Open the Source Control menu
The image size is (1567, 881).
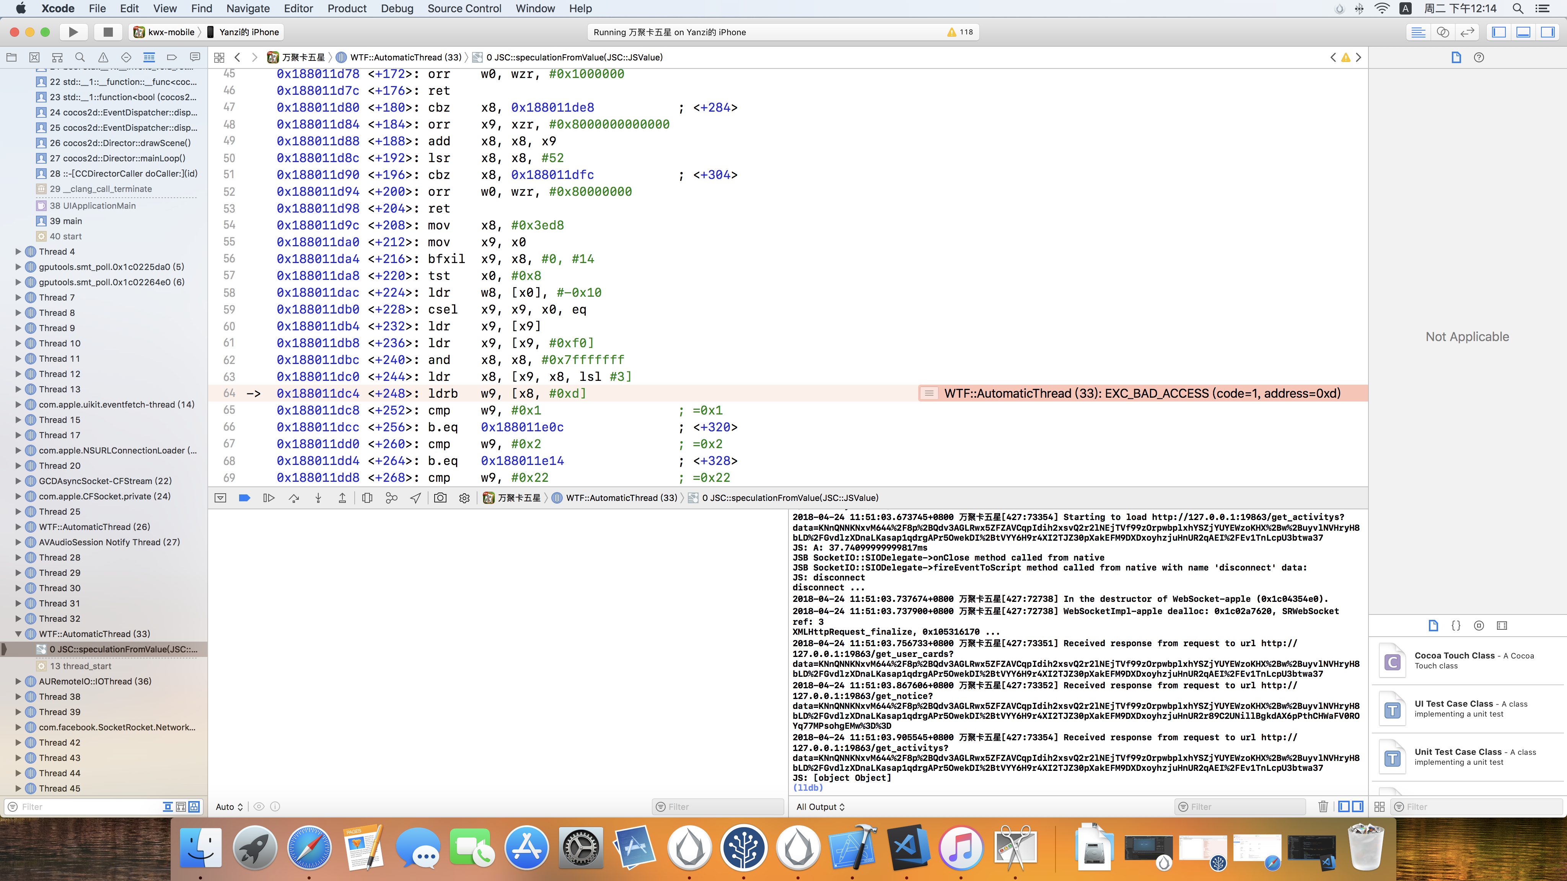coord(464,8)
